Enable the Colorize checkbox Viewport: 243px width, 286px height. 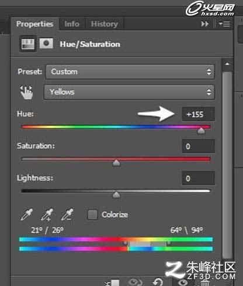click(x=92, y=215)
